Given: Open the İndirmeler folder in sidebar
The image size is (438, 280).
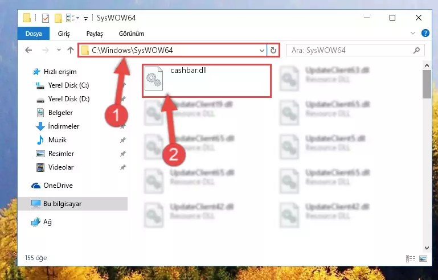Looking at the screenshot, I should [58, 126].
